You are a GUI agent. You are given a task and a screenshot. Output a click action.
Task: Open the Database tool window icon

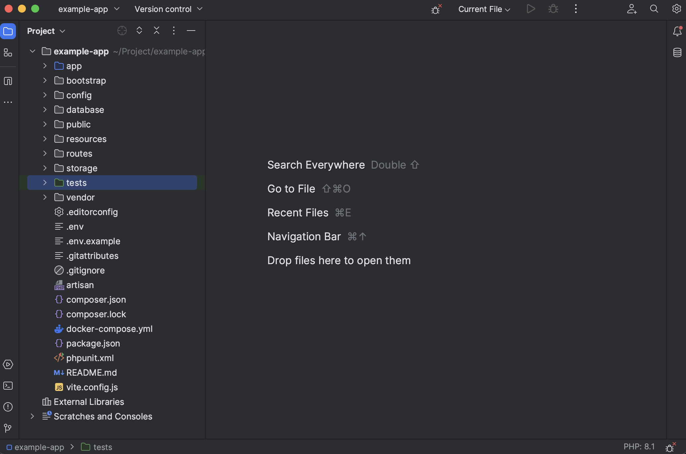[677, 52]
